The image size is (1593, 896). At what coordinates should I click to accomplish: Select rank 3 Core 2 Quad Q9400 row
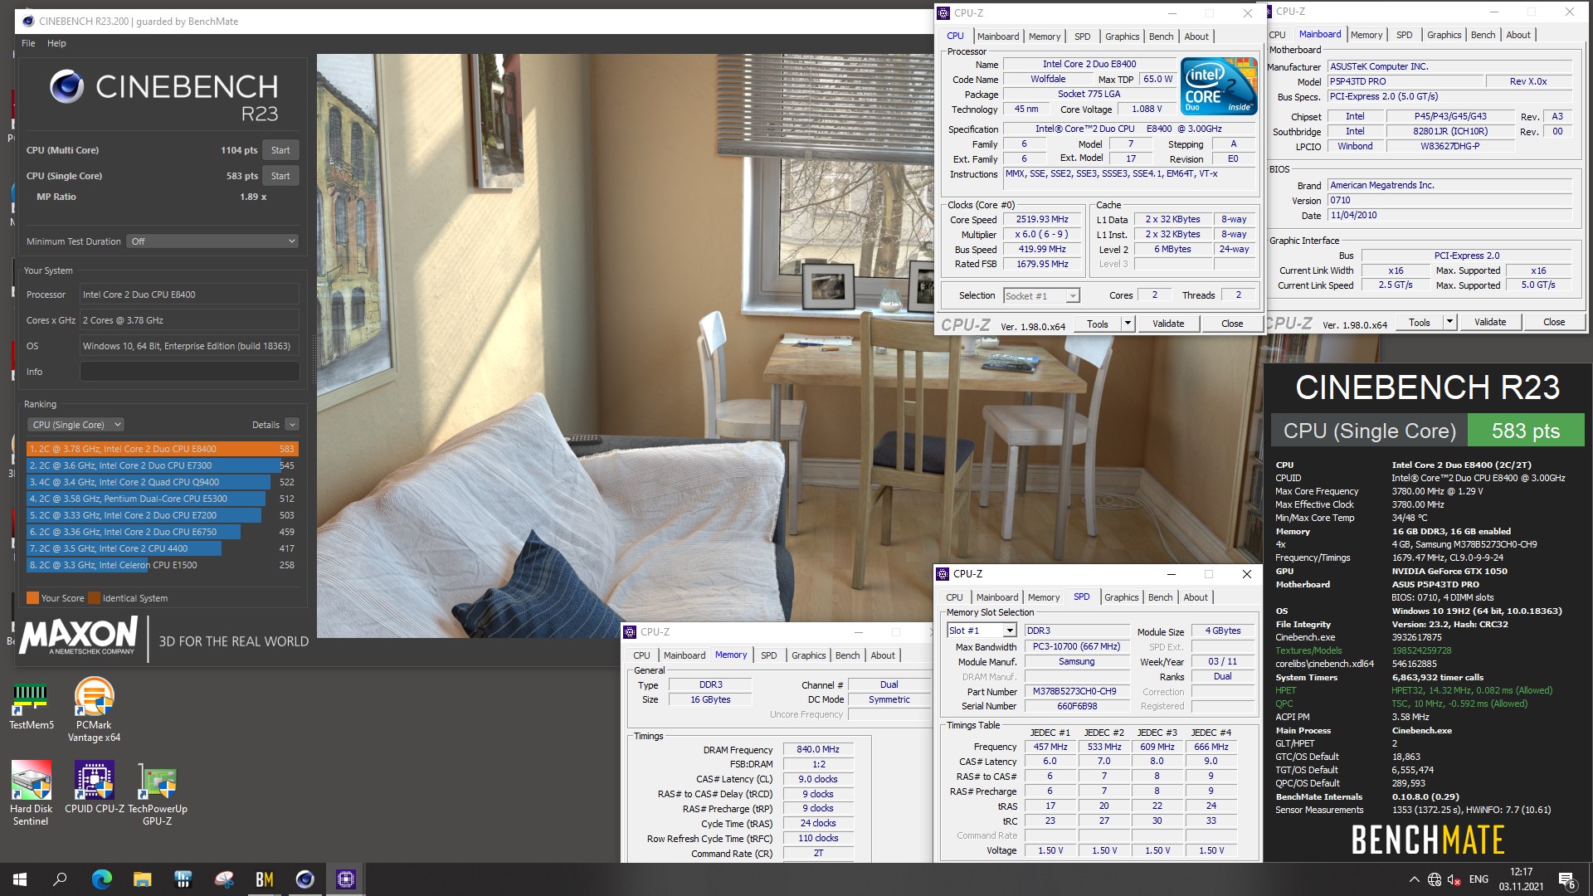162,482
